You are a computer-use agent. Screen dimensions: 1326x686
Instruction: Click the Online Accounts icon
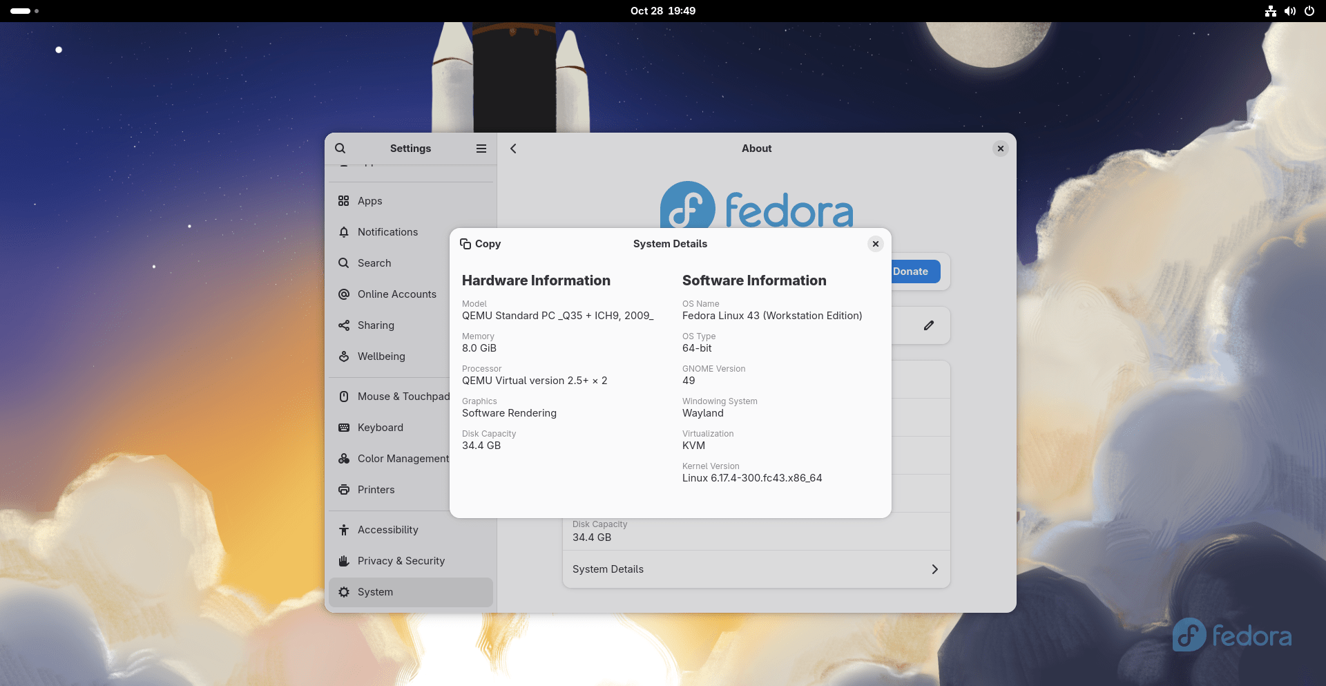pos(344,294)
